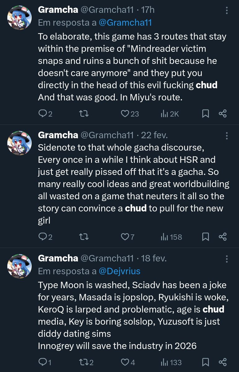Reply to the Type Moon tweet
The height and width of the screenshot is (372, 239).
click(45, 362)
